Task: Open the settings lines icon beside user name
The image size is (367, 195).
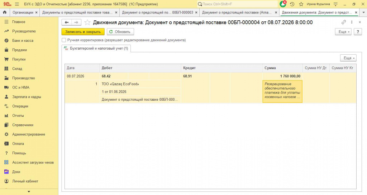Action: pos(335,4)
